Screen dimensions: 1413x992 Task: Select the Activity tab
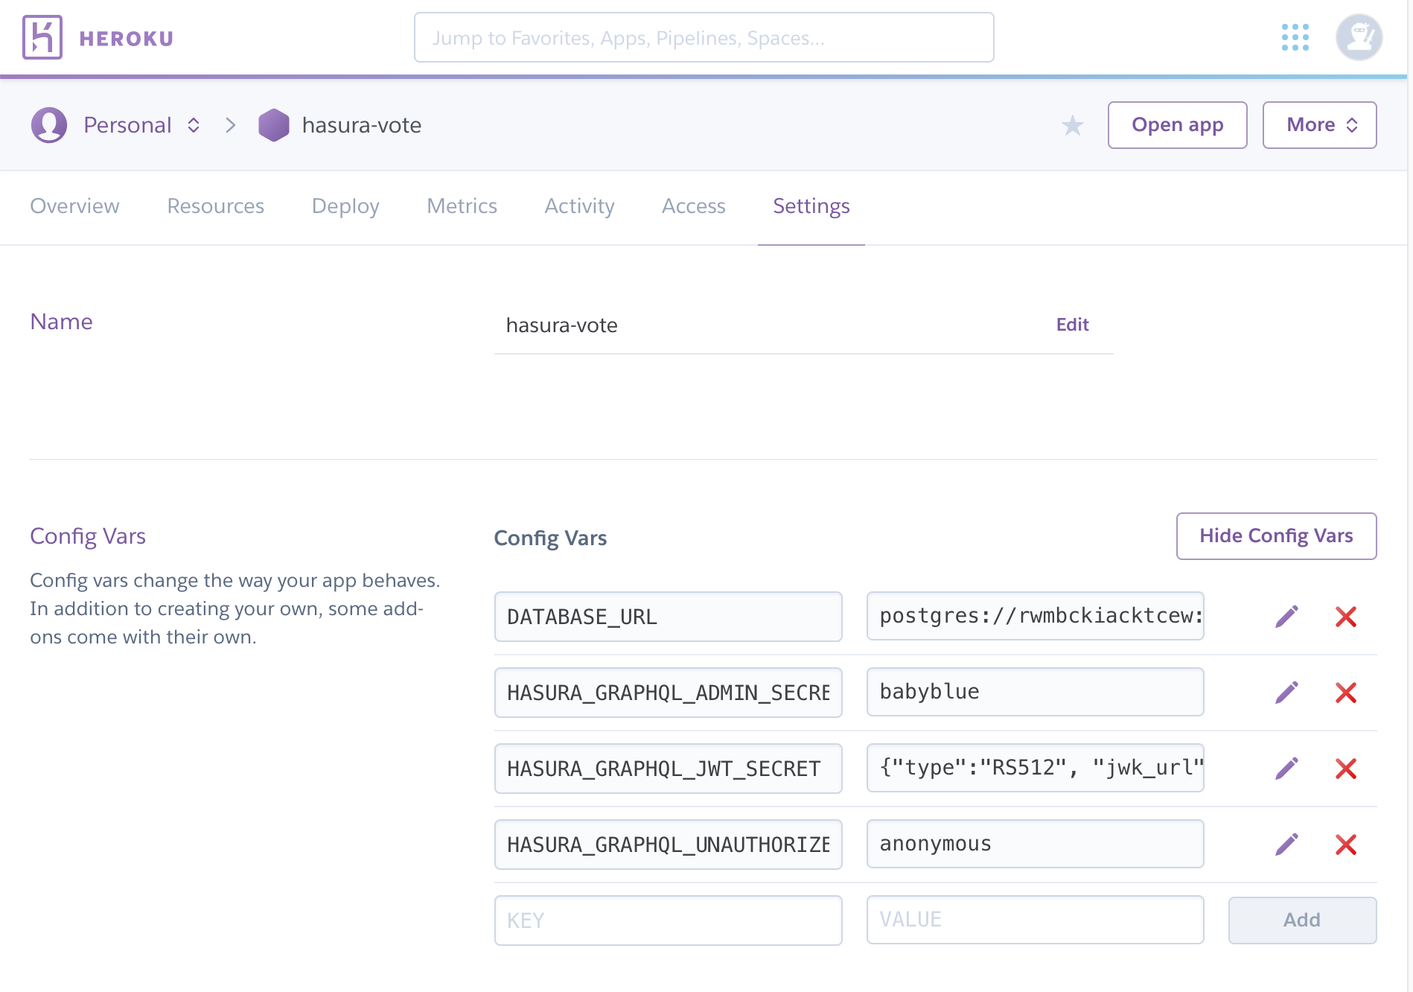click(579, 206)
